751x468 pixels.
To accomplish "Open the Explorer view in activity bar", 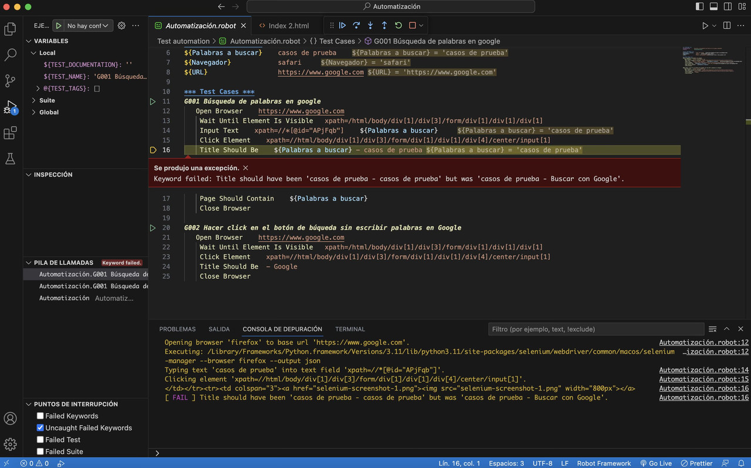I will coord(10,29).
